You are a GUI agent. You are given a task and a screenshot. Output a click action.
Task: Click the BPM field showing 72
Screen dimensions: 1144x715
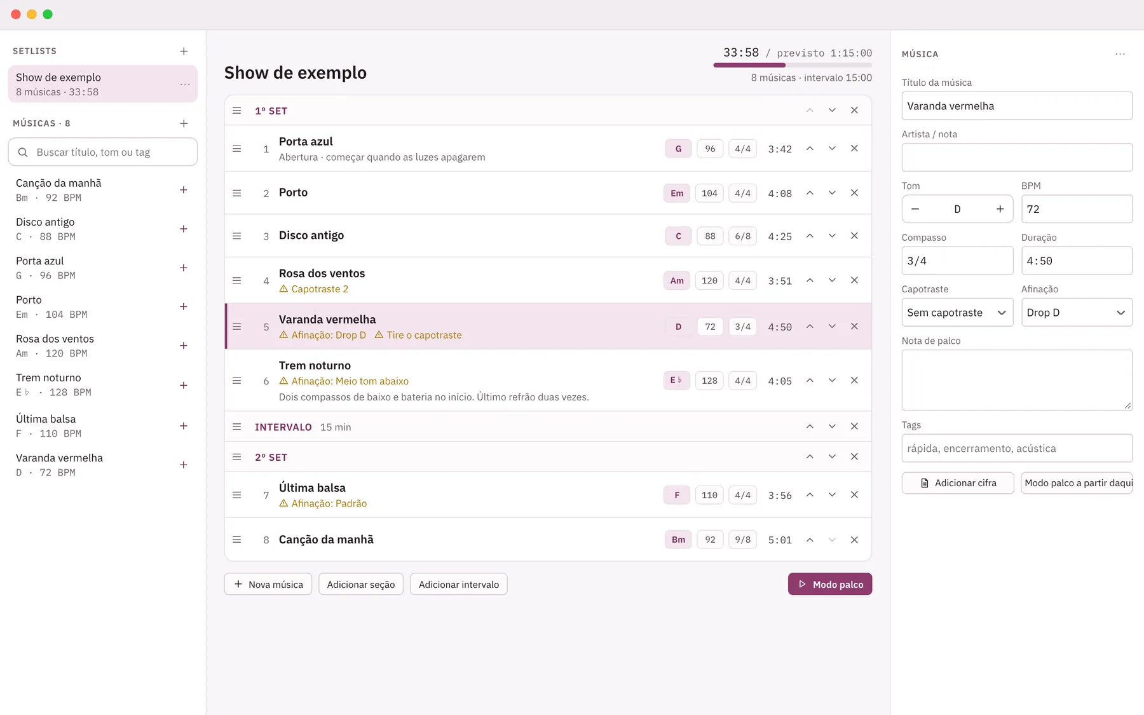point(1077,209)
